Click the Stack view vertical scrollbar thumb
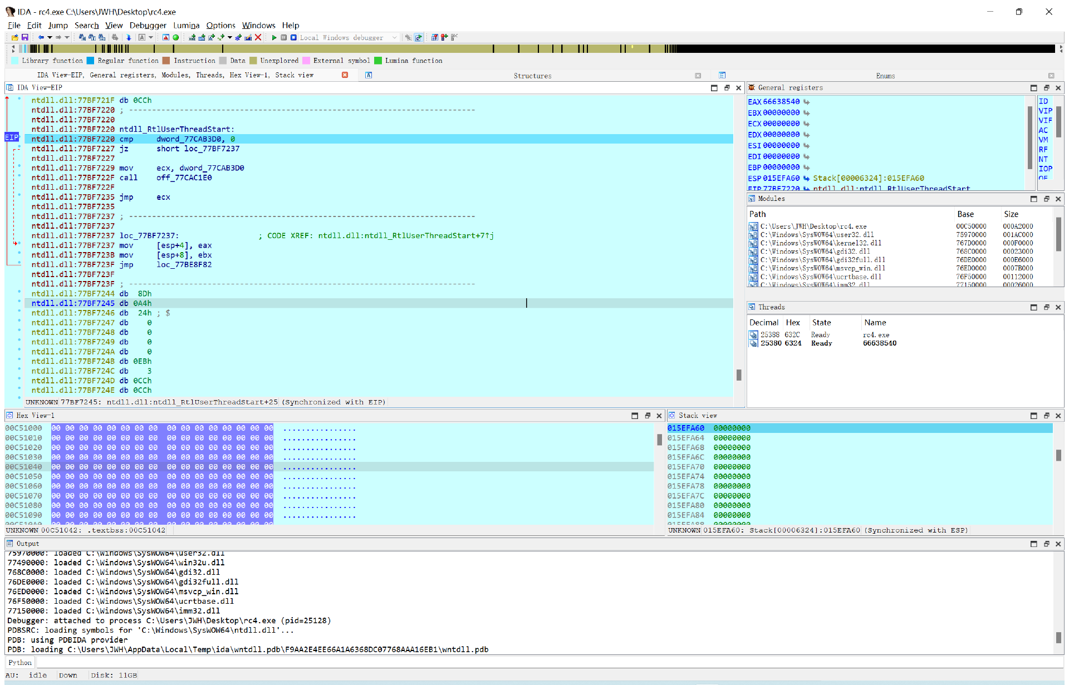This screenshot has height=685, width=1069. click(1058, 455)
